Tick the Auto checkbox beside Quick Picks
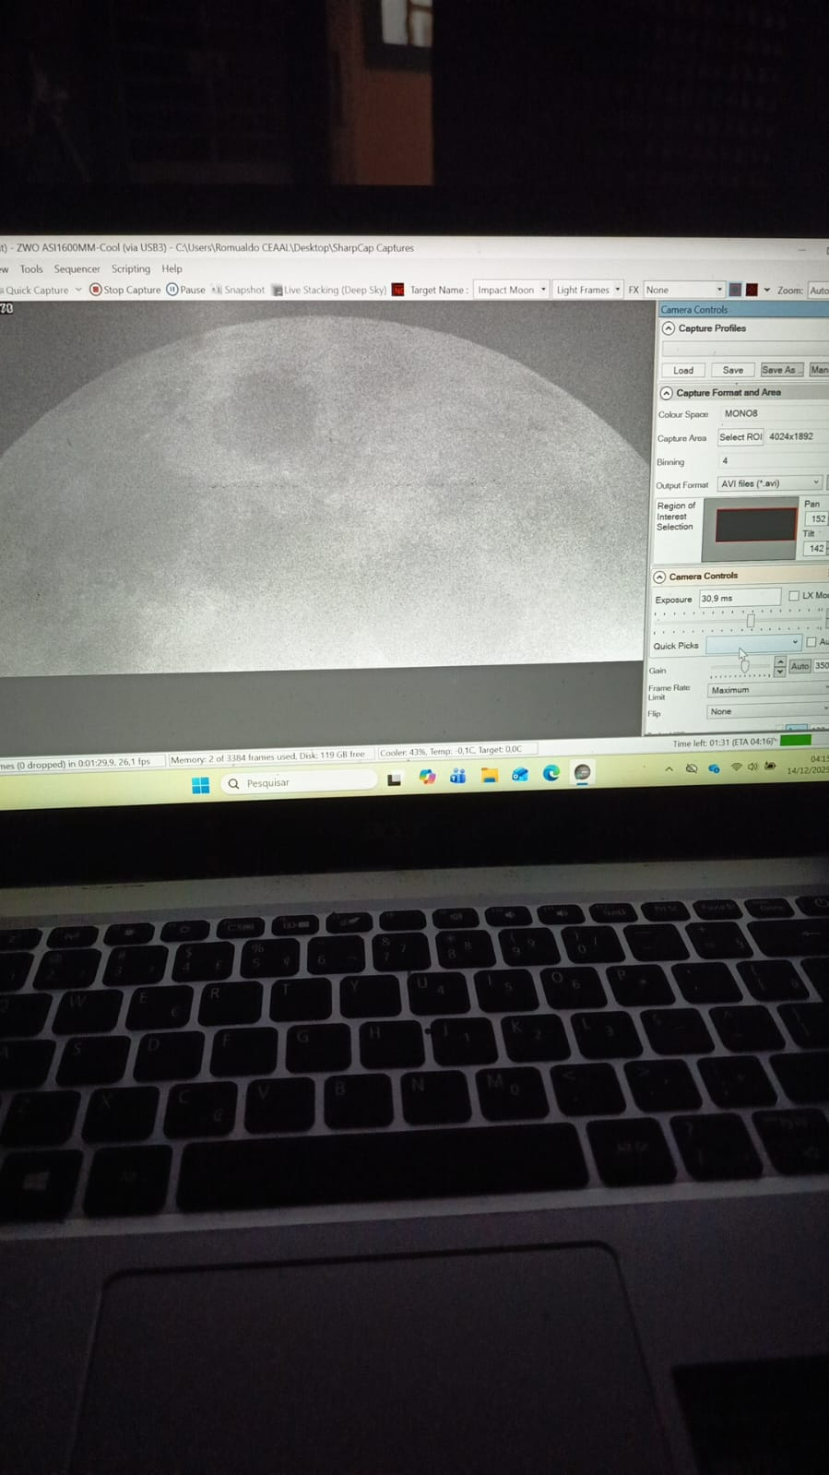 (x=811, y=642)
